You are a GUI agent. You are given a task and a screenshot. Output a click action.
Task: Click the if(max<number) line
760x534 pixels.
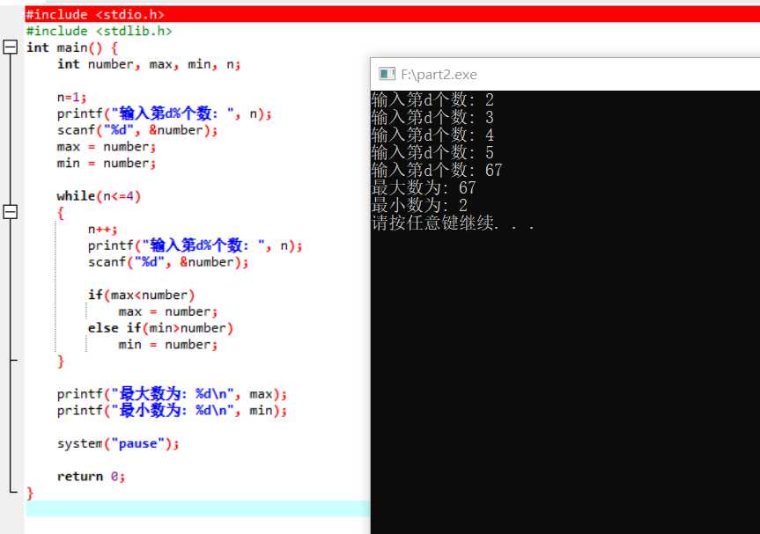coord(141,295)
